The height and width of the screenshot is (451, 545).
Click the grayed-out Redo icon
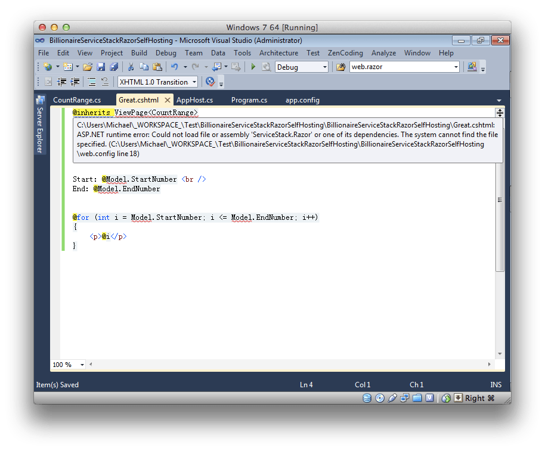point(196,67)
